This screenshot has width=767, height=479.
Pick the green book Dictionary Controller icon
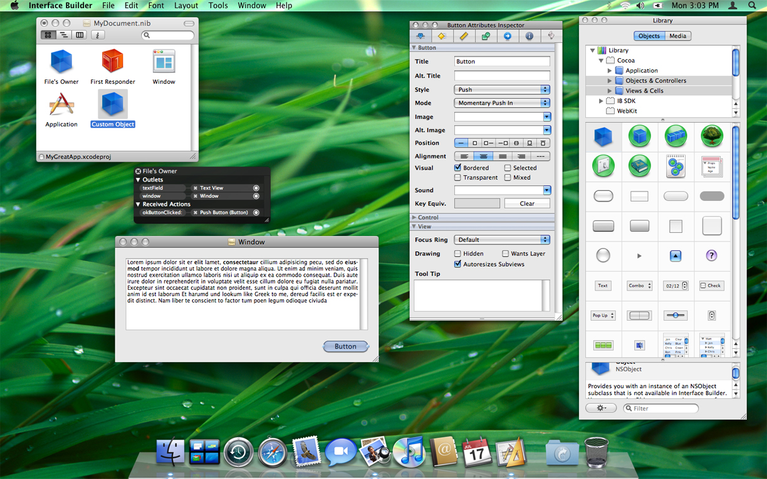tap(639, 166)
